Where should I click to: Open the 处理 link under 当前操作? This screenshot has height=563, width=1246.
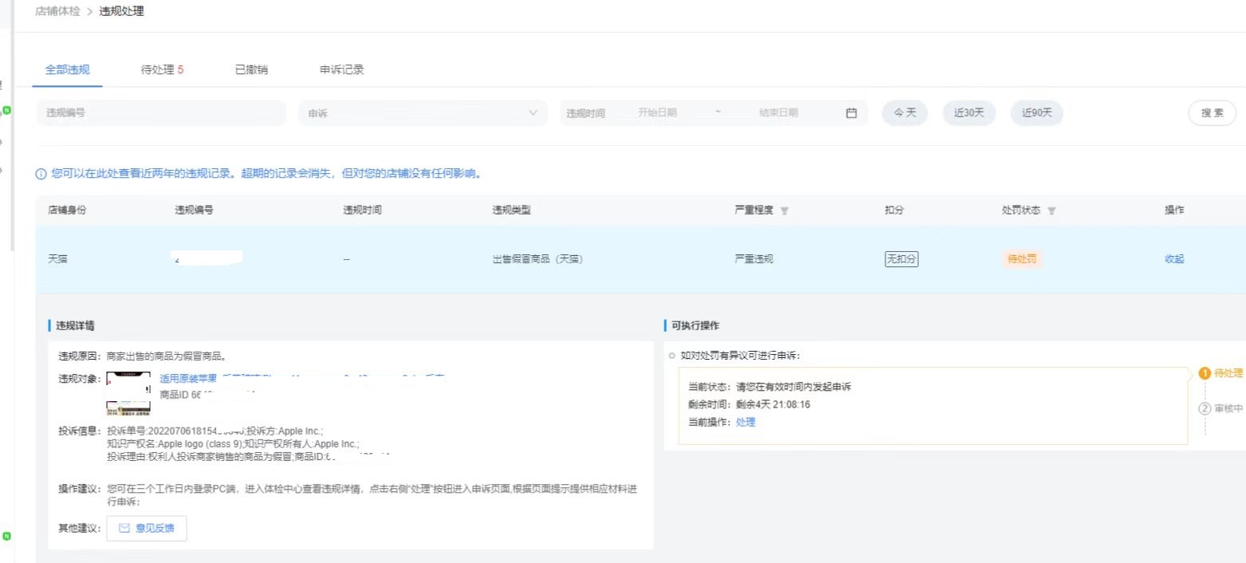point(747,421)
